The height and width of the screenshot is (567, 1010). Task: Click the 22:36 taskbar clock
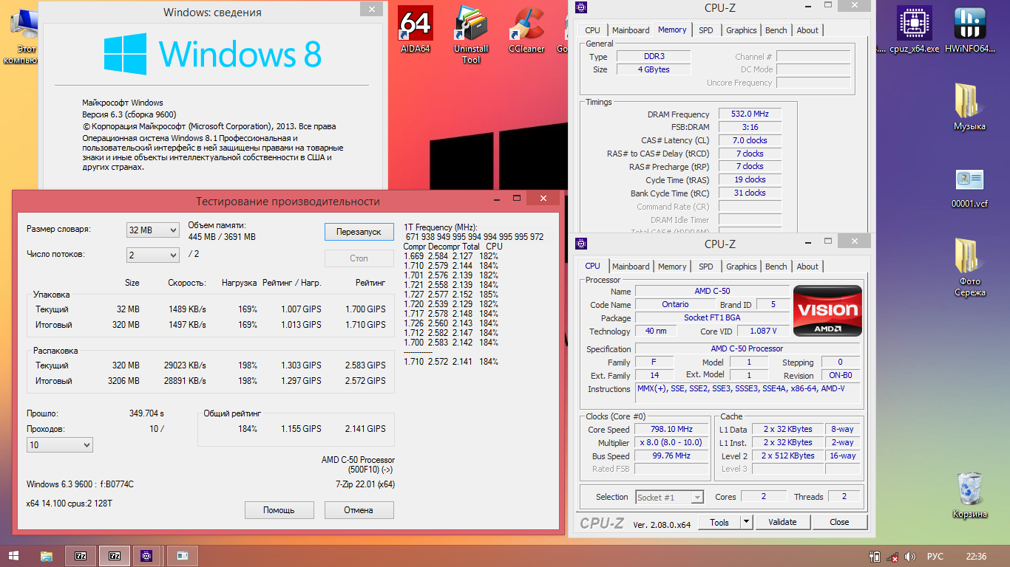[976, 557]
